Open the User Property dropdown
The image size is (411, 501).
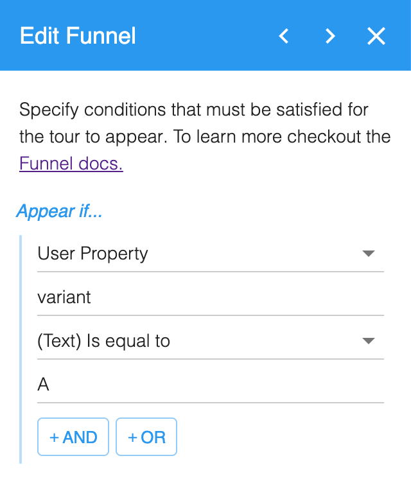[x=211, y=254]
